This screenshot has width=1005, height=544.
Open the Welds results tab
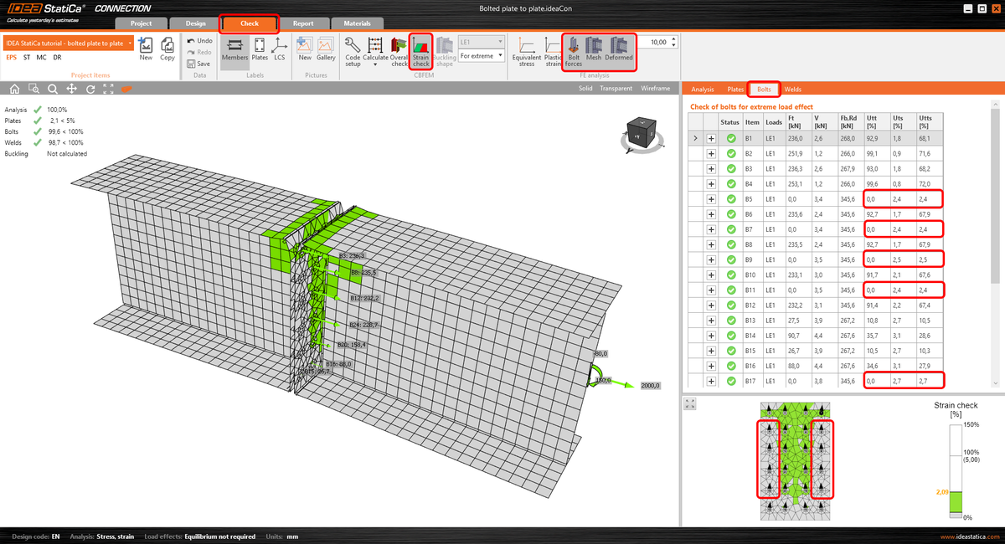coord(791,88)
